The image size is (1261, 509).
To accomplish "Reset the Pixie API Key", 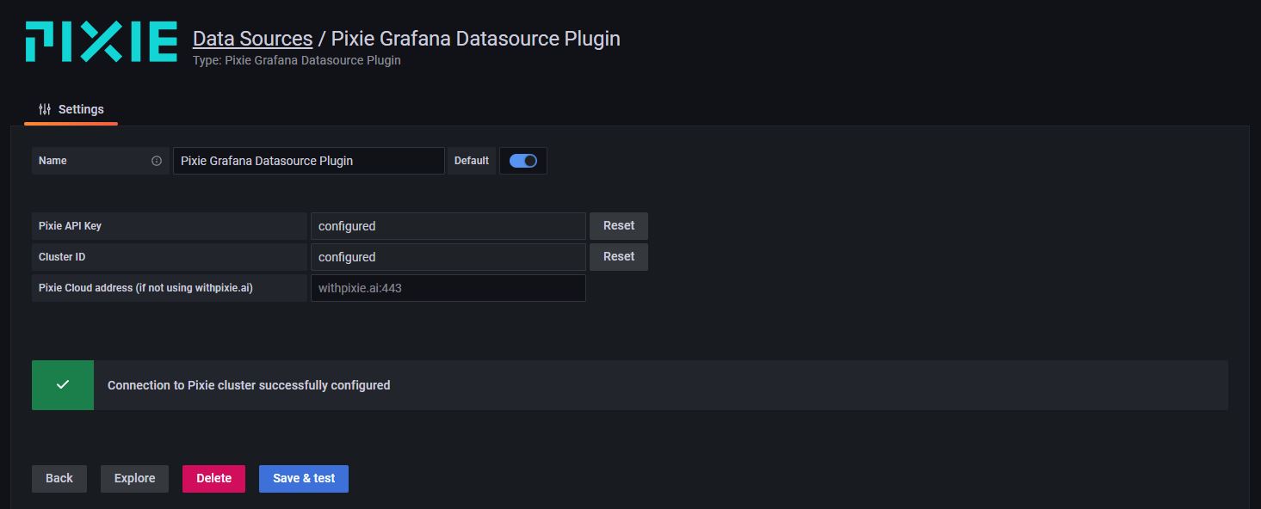I will (x=618, y=226).
